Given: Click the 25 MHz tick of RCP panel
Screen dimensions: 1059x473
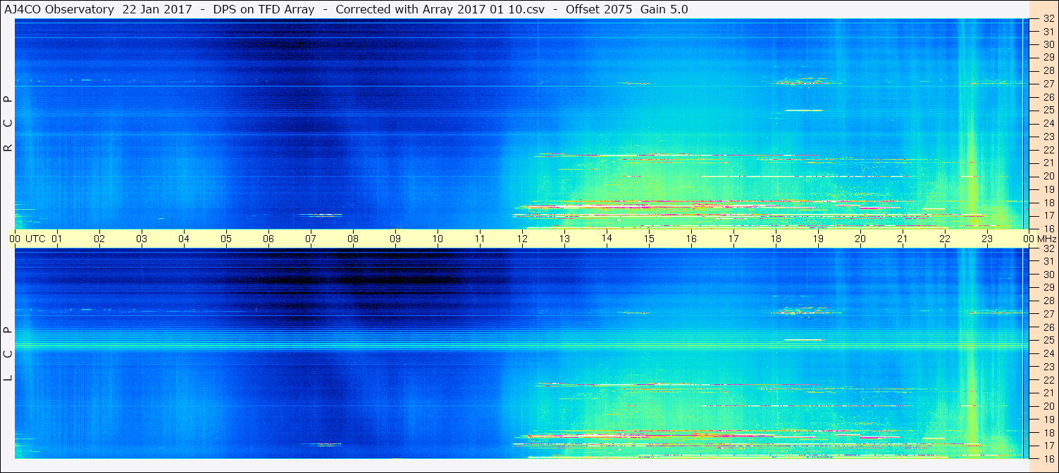Looking at the screenshot, I should pos(1048,110).
